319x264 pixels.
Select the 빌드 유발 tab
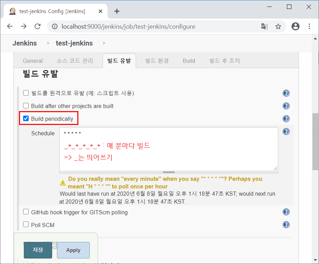[x=119, y=61]
